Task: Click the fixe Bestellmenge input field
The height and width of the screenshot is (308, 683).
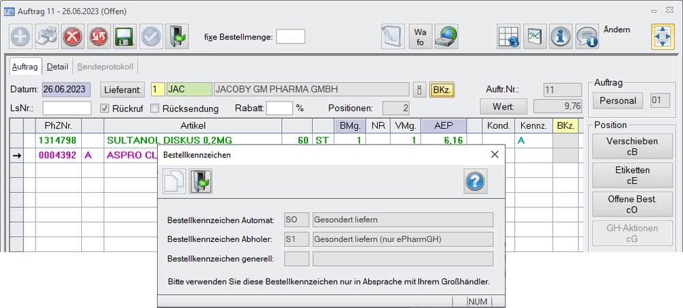Action: click(290, 37)
